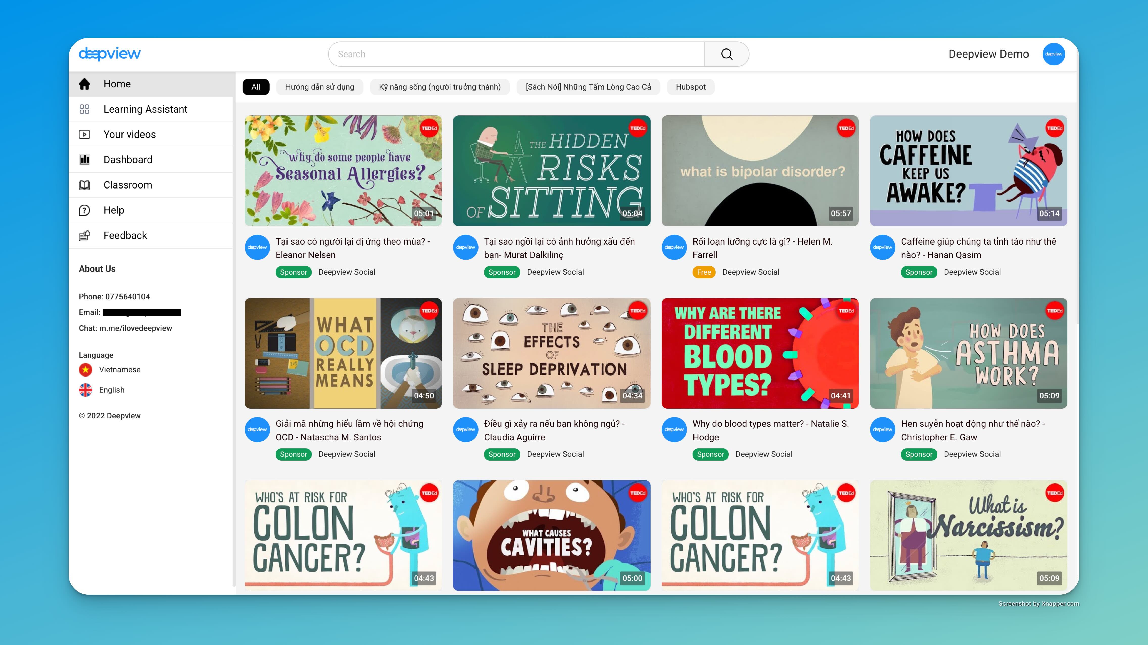Click the Free badge under bipolar video

[704, 272]
